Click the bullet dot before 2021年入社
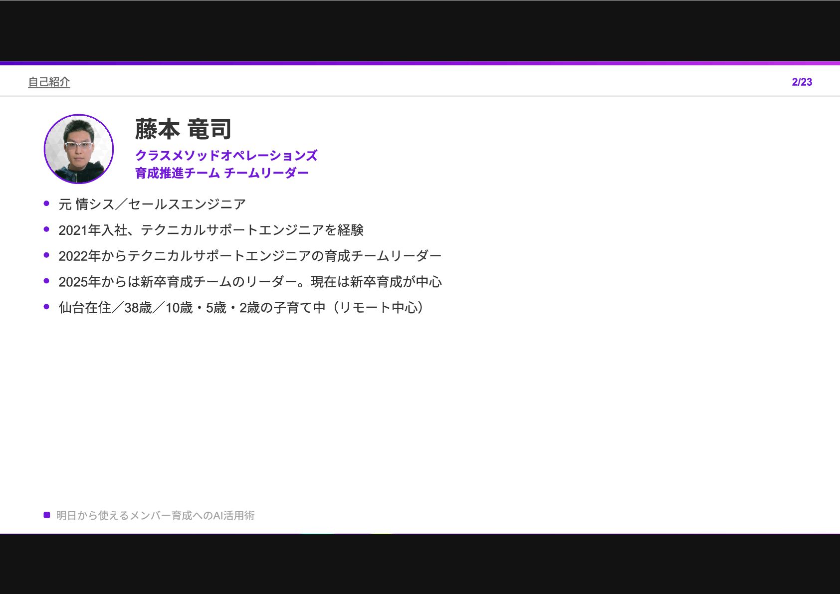 point(46,229)
